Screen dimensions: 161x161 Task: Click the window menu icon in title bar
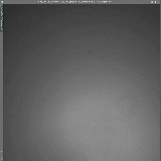2,2
